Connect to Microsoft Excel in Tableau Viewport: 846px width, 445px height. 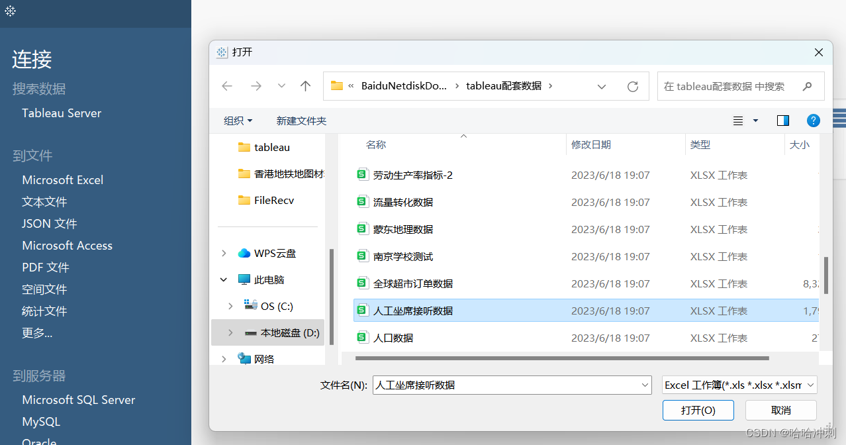[x=63, y=180]
